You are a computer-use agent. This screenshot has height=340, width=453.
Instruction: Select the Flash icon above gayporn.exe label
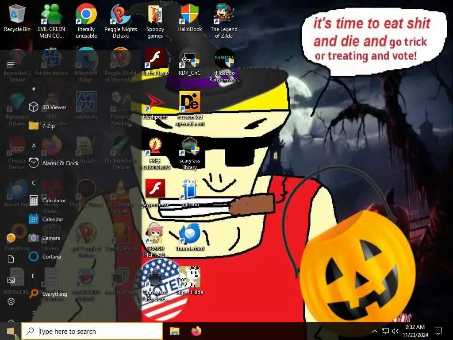click(155, 188)
